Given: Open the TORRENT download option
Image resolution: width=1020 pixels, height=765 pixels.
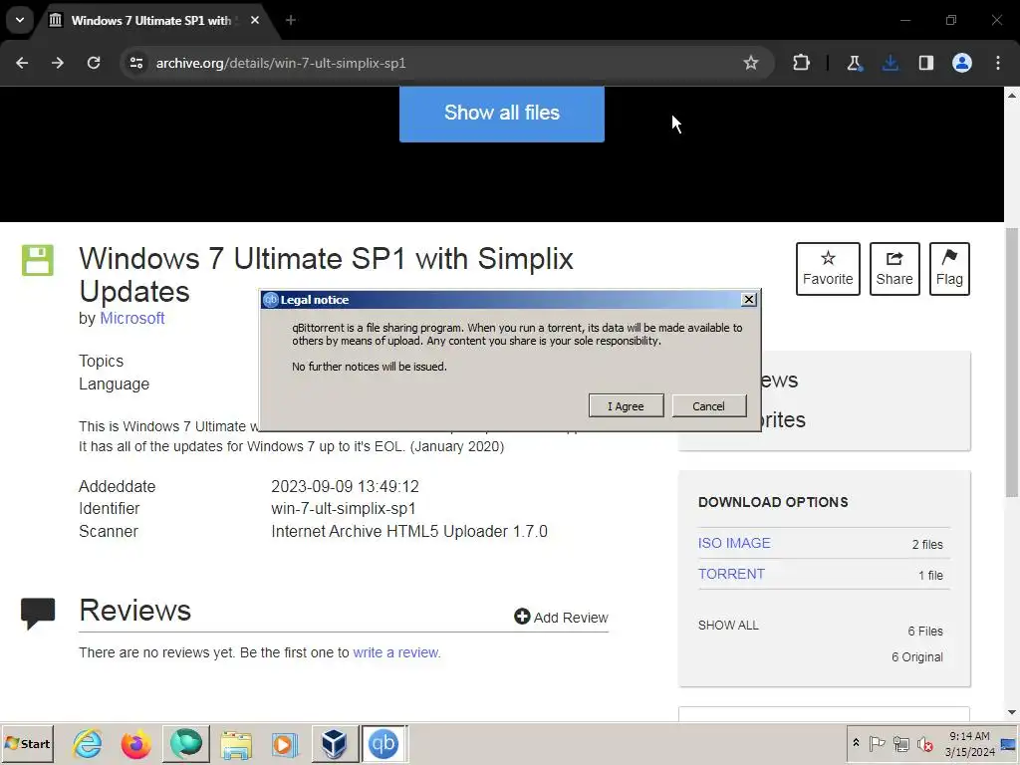Looking at the screenshot, I should point(731,574).
